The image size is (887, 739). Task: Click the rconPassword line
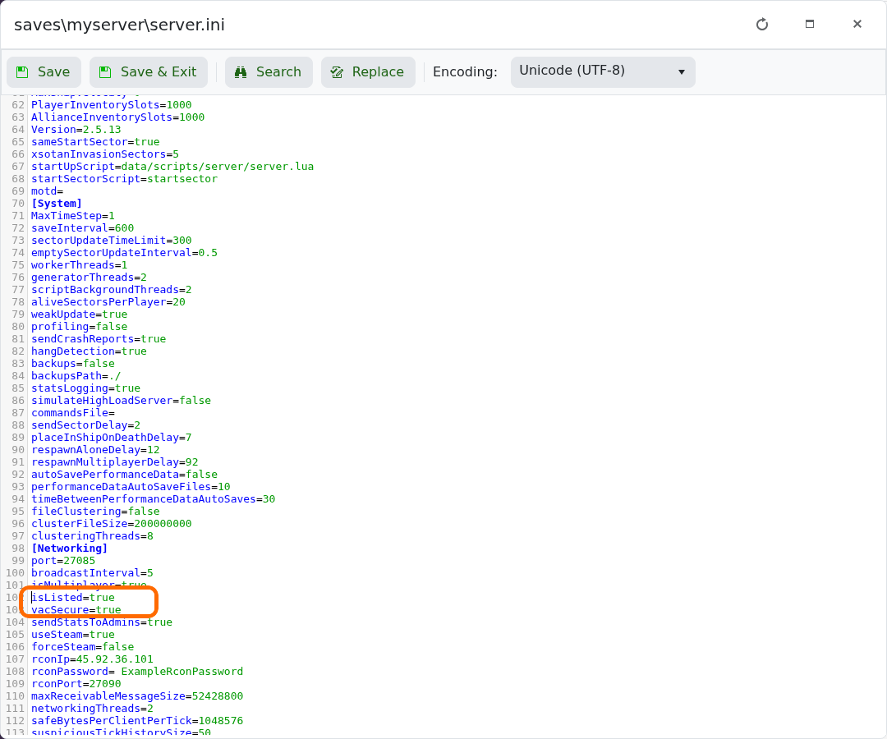point(137,672)
